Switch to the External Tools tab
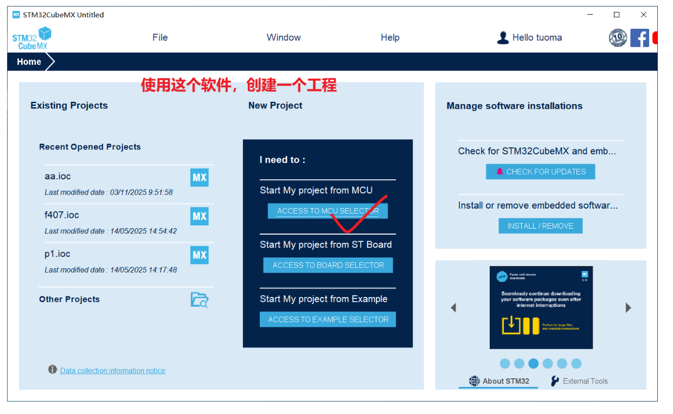Image resolution: width=673 pixels, height=414 pixels. click(x=579, y=381)
